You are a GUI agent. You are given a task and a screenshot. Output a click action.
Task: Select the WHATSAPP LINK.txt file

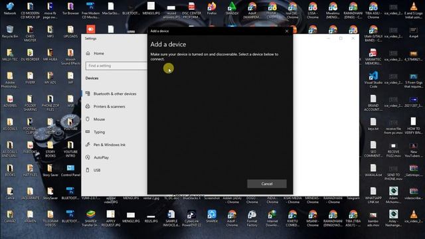tap(373, 195)
